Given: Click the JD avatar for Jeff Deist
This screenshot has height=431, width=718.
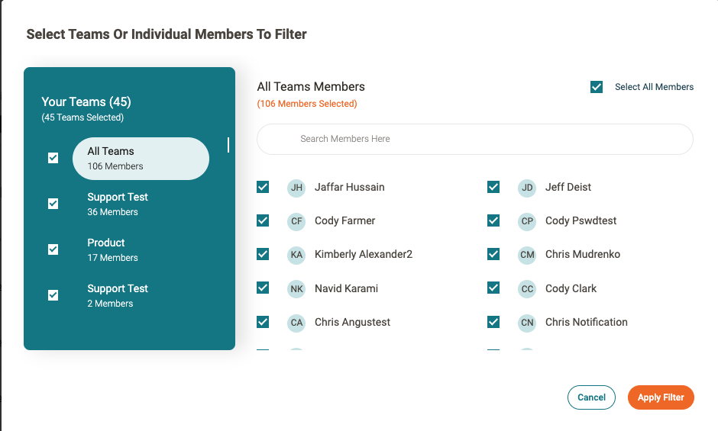Looking at the screenshot, I should pos(527,188).
